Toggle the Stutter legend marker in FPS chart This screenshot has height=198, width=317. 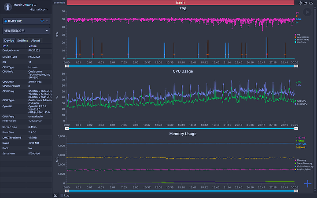point(295,40)
